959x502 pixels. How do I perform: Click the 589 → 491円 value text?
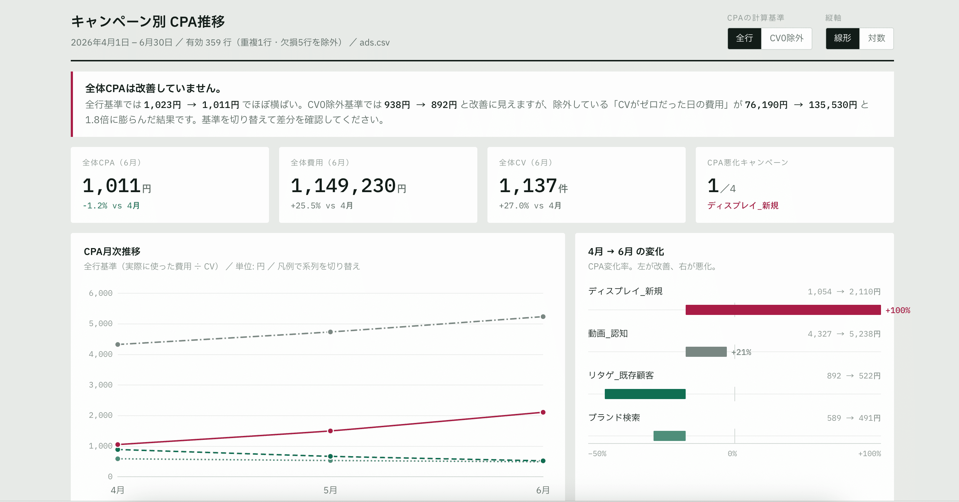(854, 418)
